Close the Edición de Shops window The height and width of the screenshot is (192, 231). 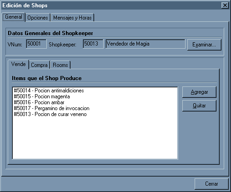click(x=225, y=5)
